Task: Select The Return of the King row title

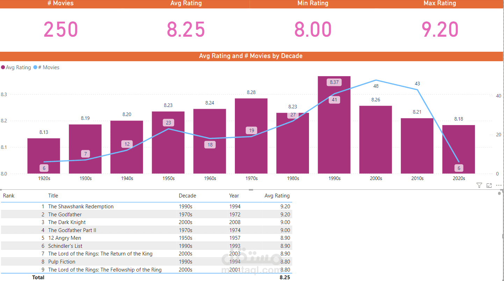Action: [100, 254]
